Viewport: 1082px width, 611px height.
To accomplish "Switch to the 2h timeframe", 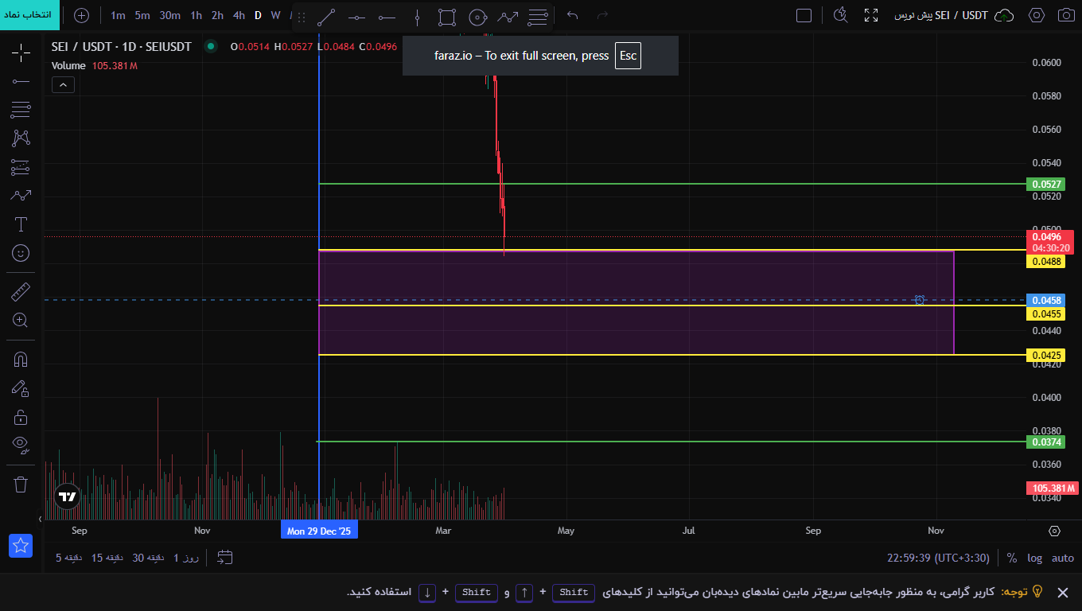I will 217,15.
